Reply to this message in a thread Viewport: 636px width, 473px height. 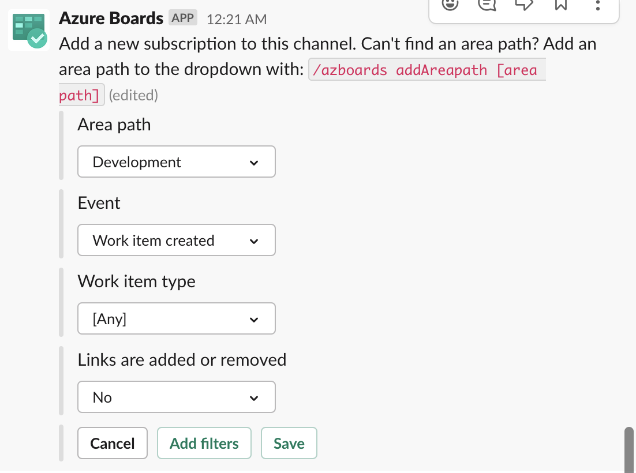pyautogui.click(x=487, y=5)
